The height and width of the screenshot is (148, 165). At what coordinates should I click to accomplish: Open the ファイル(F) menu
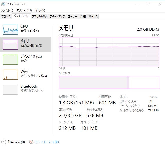(7, 10)
